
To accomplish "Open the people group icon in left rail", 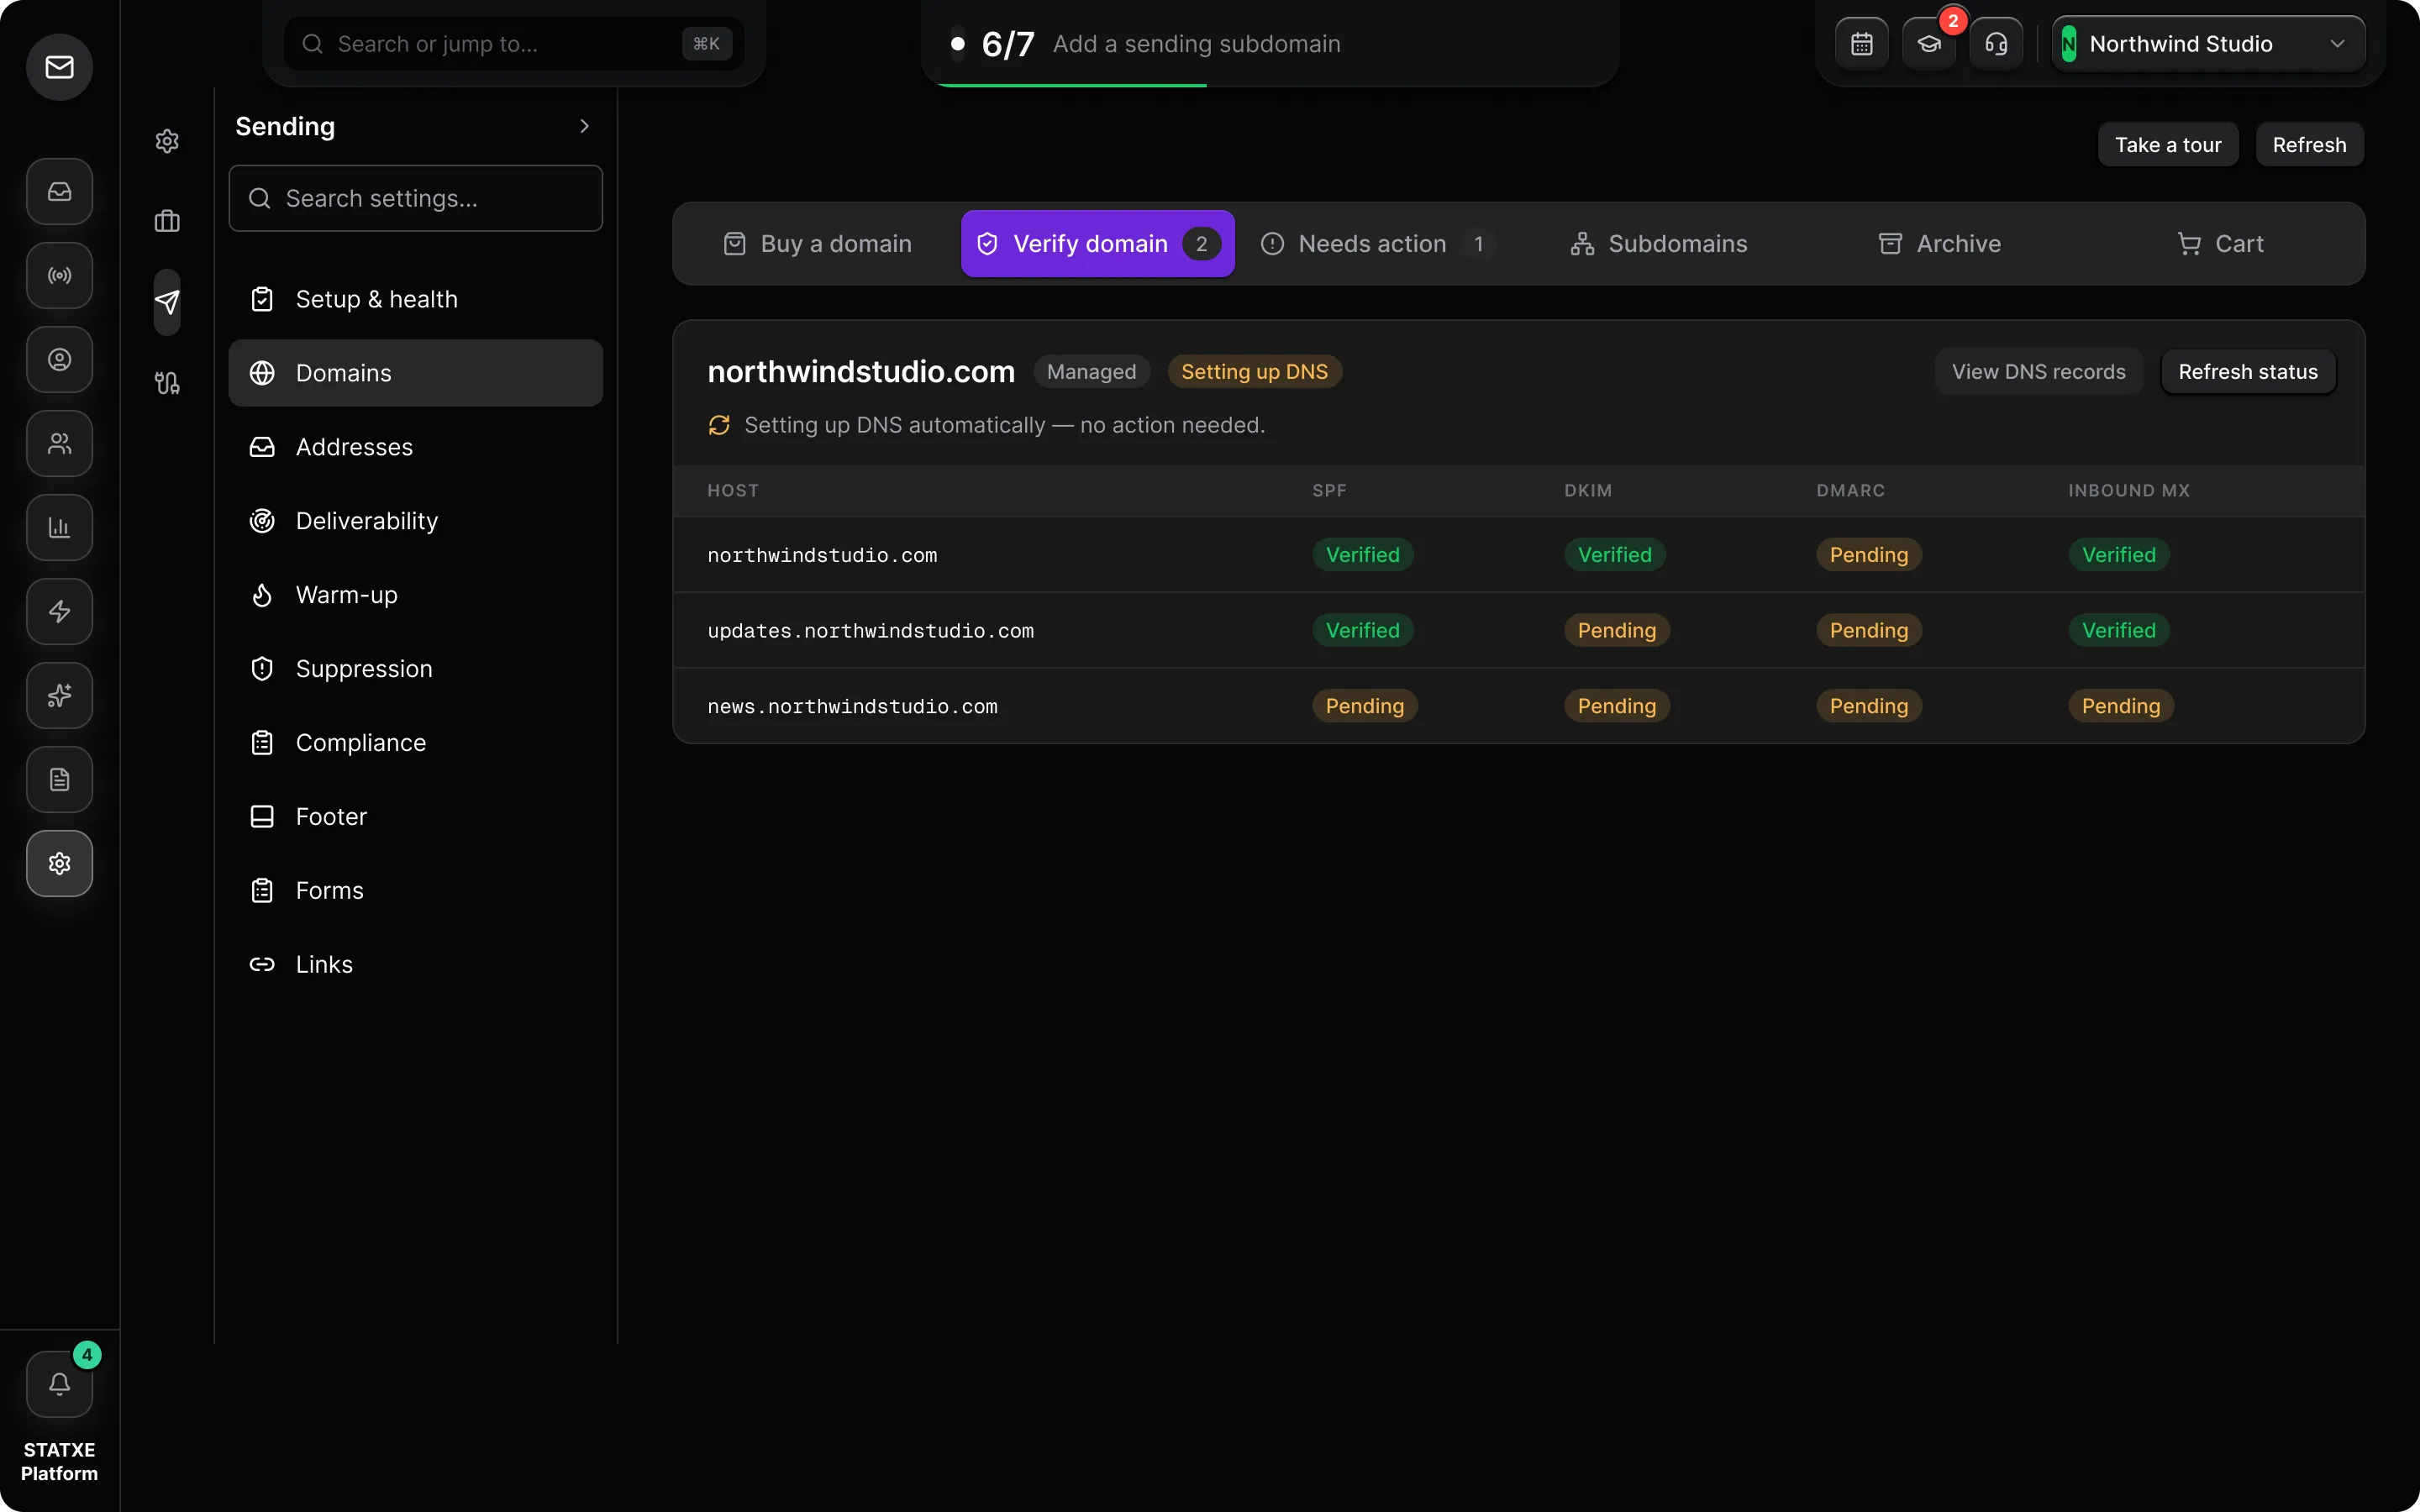I will 59,443.
